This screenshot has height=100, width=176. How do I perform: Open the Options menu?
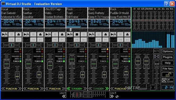point(168,51)
